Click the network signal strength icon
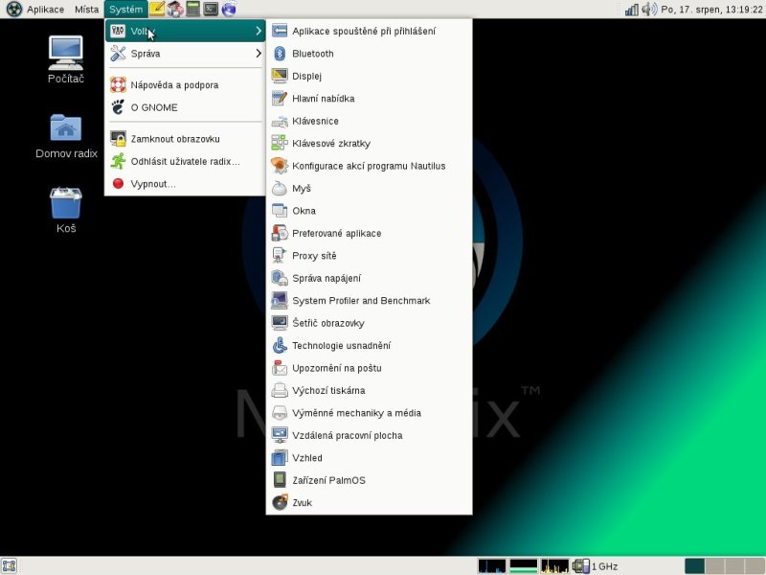Screen dimensions: 766x575 tap(631, 10)
